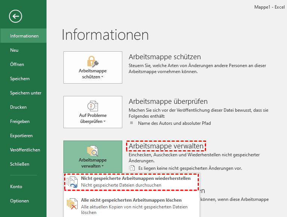
Task: Switch to the Exportieren section
Action: [x=21, y=136]
